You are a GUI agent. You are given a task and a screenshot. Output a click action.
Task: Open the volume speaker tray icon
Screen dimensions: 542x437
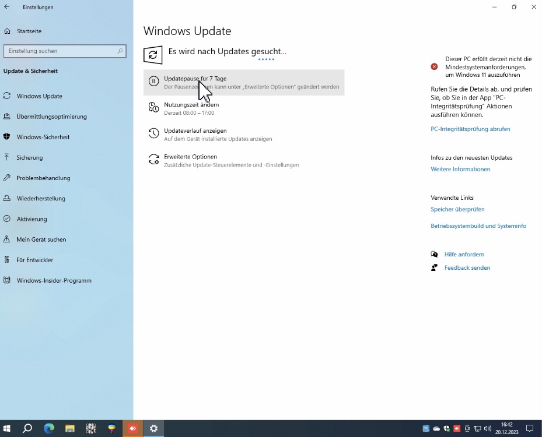coord(488,429)
